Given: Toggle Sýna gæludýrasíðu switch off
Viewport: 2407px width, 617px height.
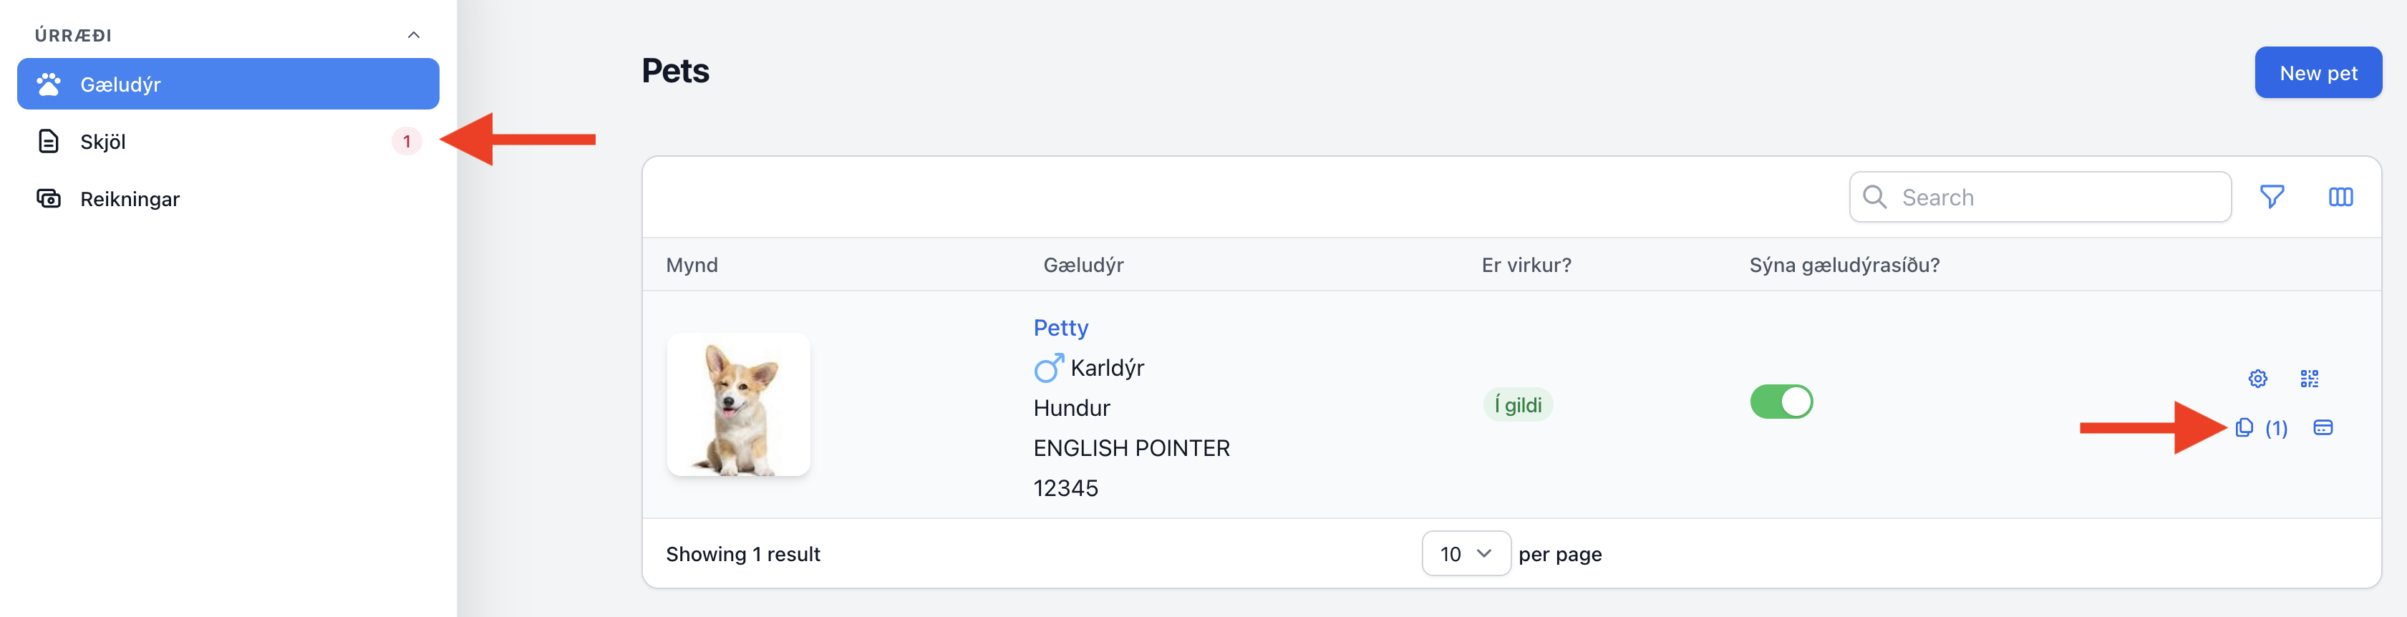Looking at the screenshot, I should tap(1781, 402).
